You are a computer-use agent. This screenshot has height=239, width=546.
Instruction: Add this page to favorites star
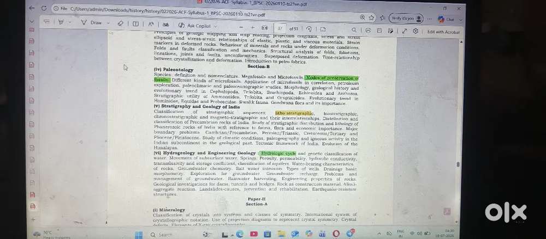coord(371,17)
